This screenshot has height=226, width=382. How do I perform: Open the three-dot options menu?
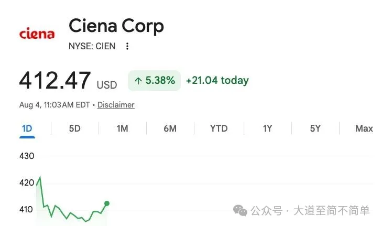pyautogui.click(x=127, y=46)
